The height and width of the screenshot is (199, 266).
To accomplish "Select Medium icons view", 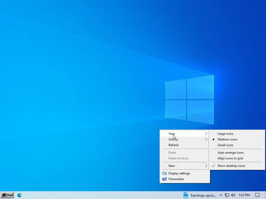I will pos(237,139).
